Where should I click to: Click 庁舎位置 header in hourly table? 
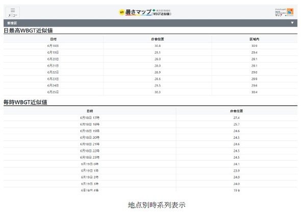click(x=237, y=111)
